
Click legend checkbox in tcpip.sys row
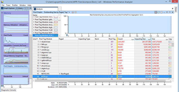click(170, 55)
